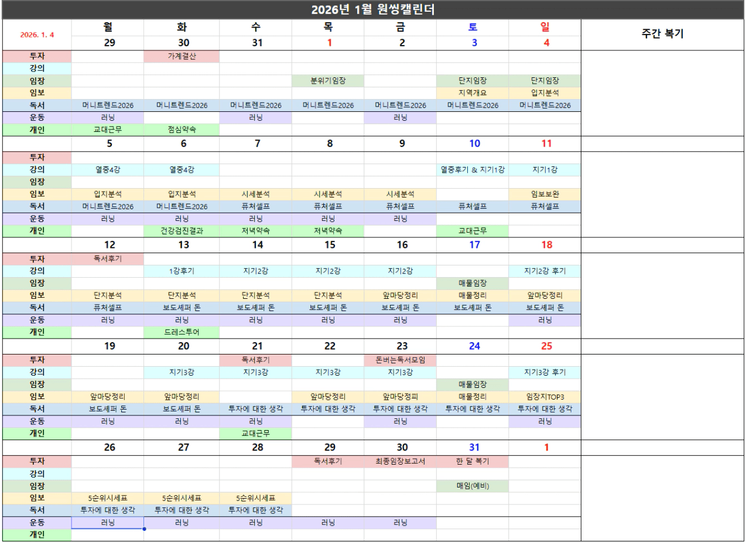Select the 지기2강 후기 cell

click(545, 271)
